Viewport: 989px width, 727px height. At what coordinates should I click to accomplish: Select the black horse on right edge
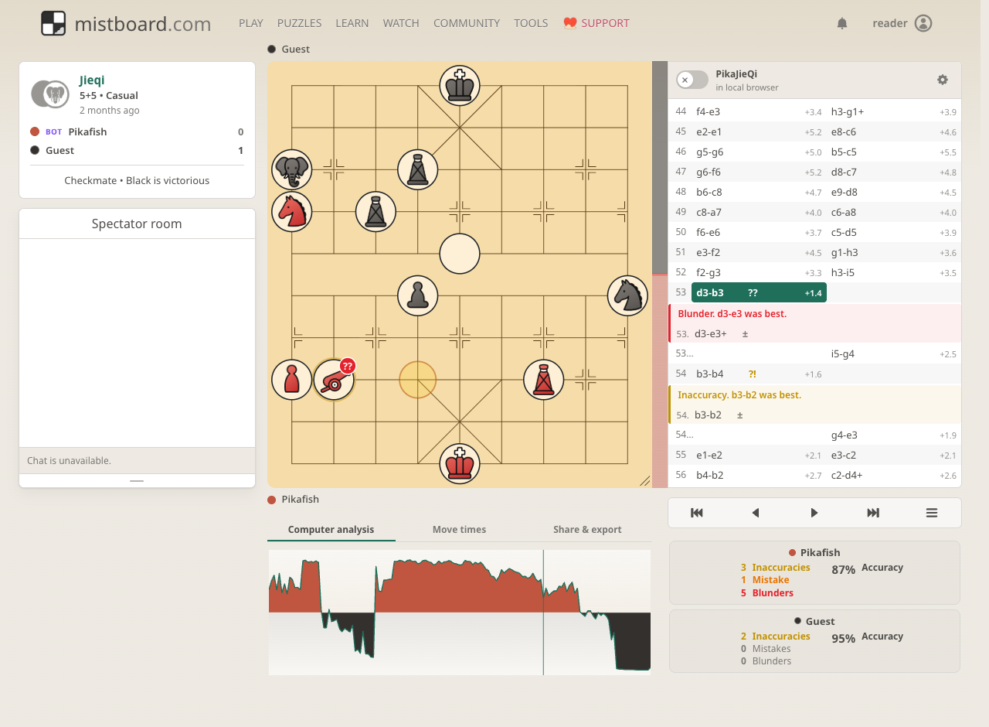[x=627, y=295]
